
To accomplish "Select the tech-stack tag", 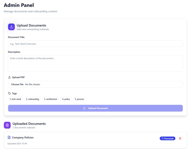I will pyautogui.click(x=15, y=99).
